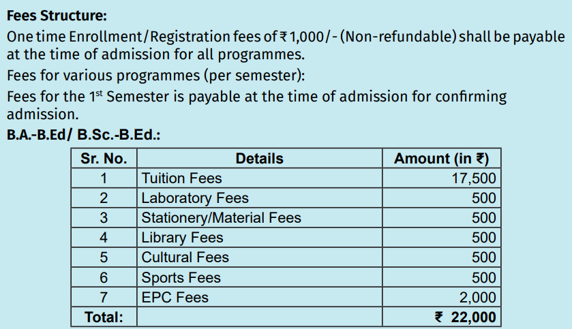Select the "Laboratory Fees" cell

point(195,198)
